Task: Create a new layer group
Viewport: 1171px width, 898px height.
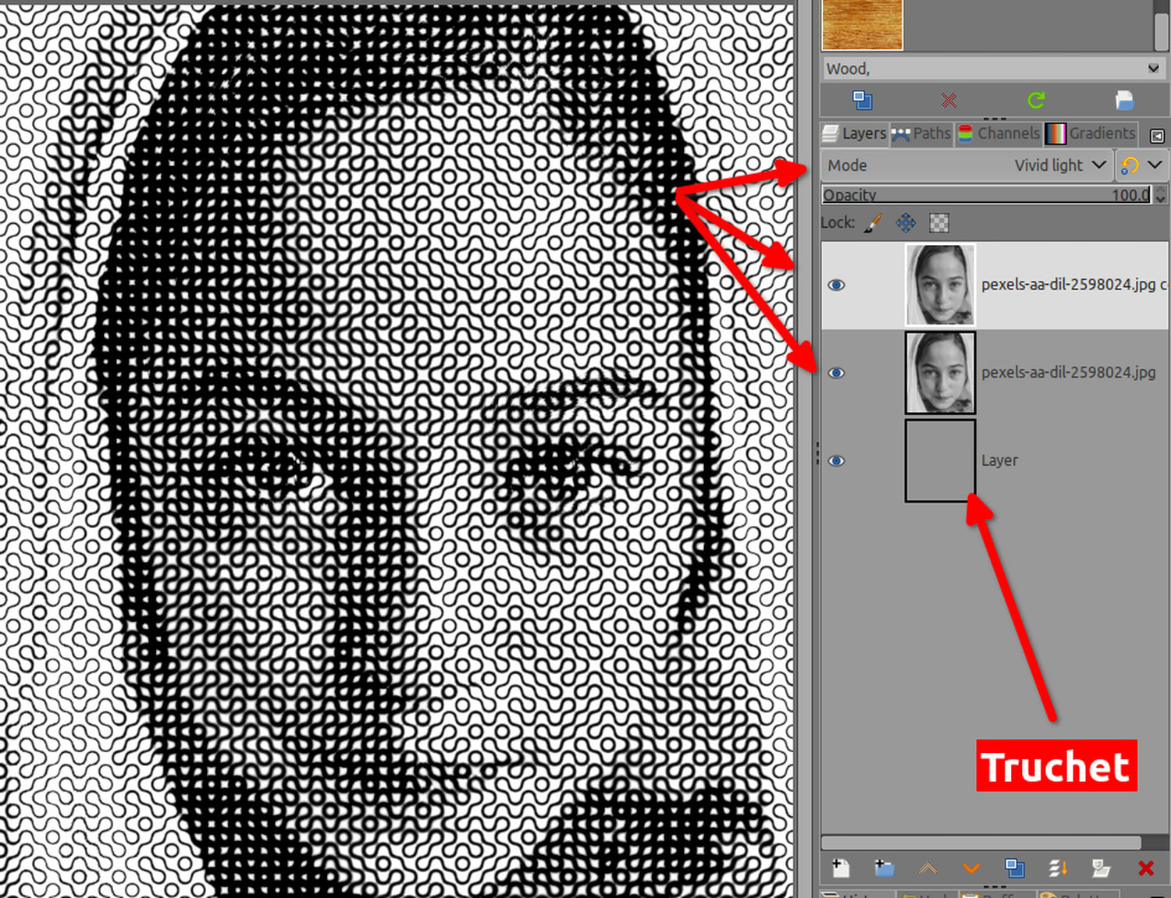Action: (884, 868)
